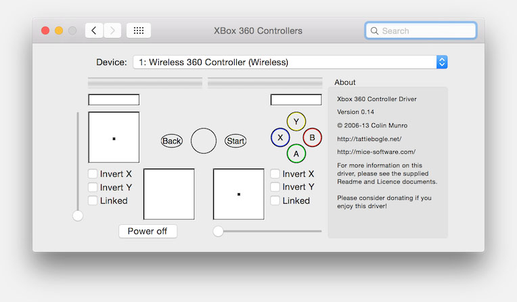Click the search magnifier icon
517x302 pixels.
tap(374, 31)
